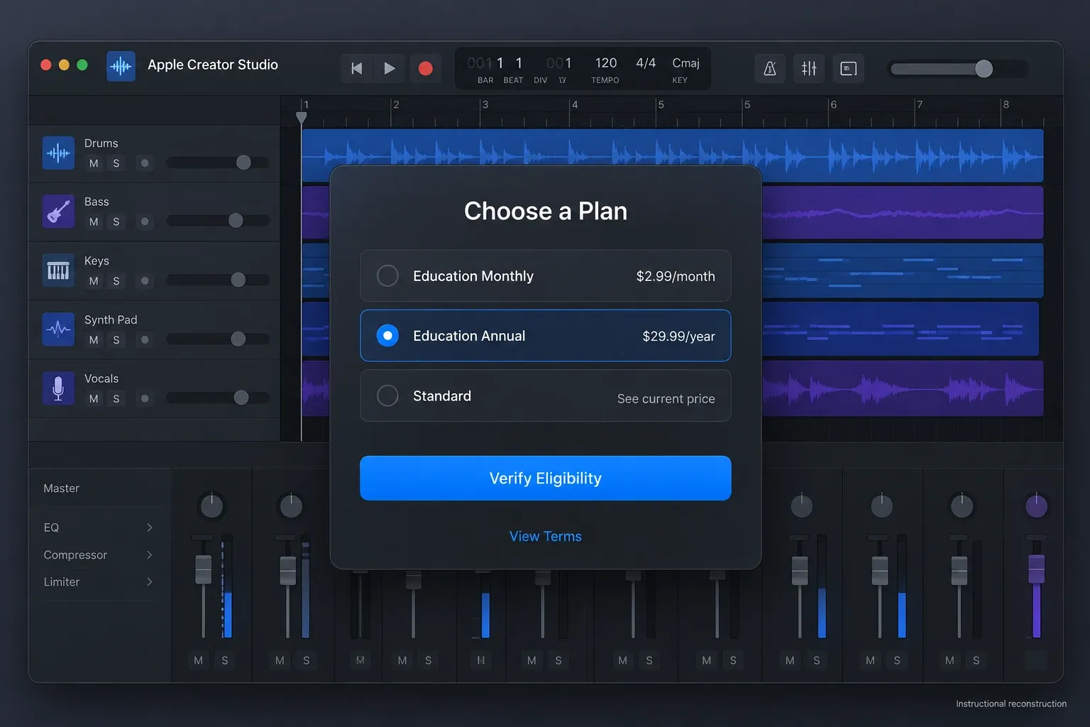Screen dimensions: 1090x727
Task: Open the View Terms link
Action: click(545, 537)
